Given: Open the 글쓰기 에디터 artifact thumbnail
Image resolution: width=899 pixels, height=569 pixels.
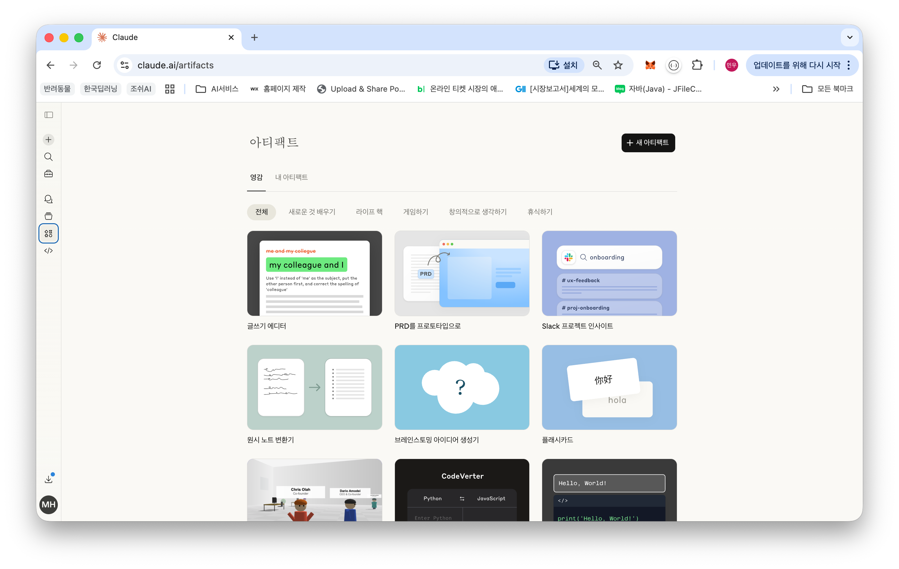Looking at the screenshot, I should coord(314,273).
